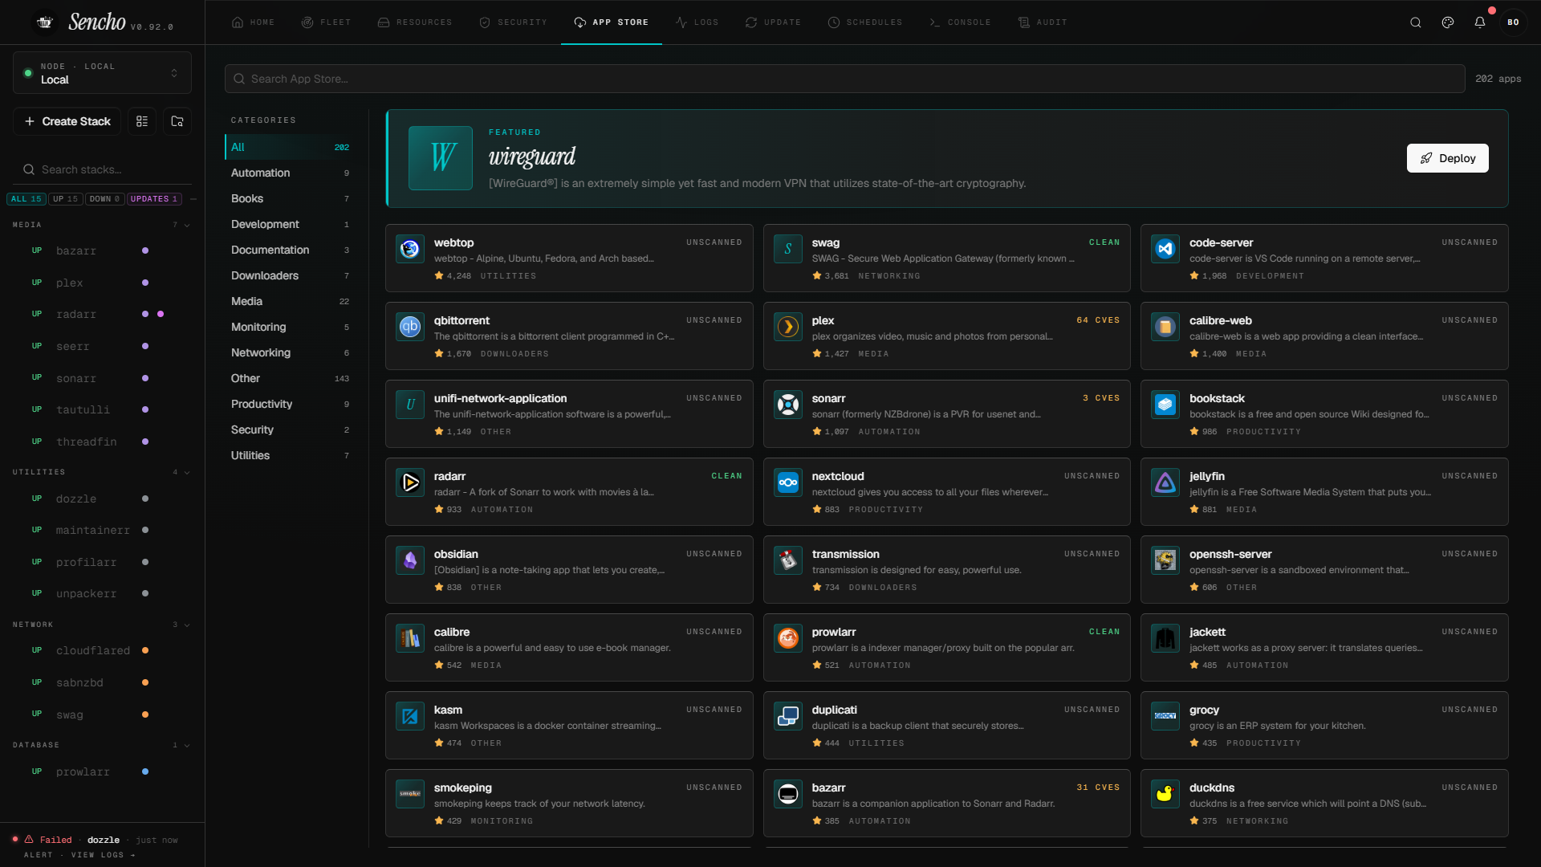Viewport: 1541px width, 867px height.
Task: Open the global search icon in header
Action: coord(1416,22)
